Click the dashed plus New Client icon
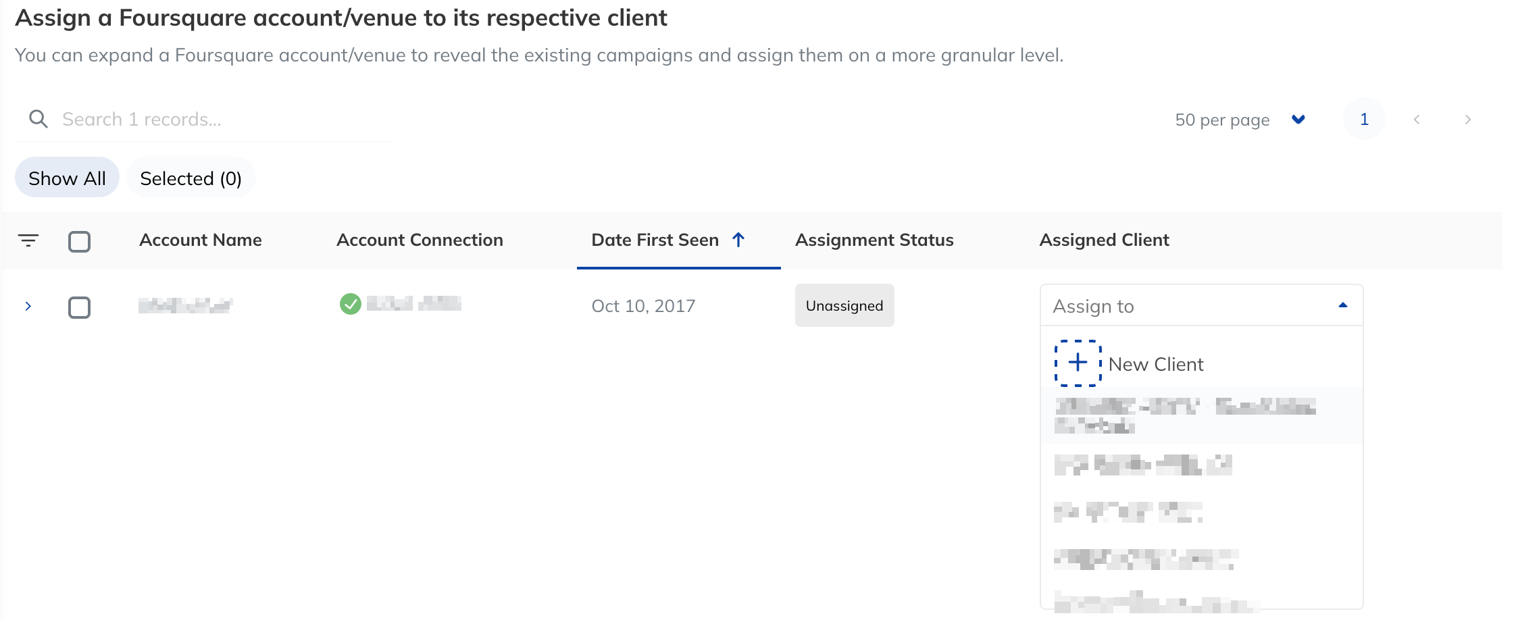This screenshot has width=1516, height=620. tap(1078, 363)
